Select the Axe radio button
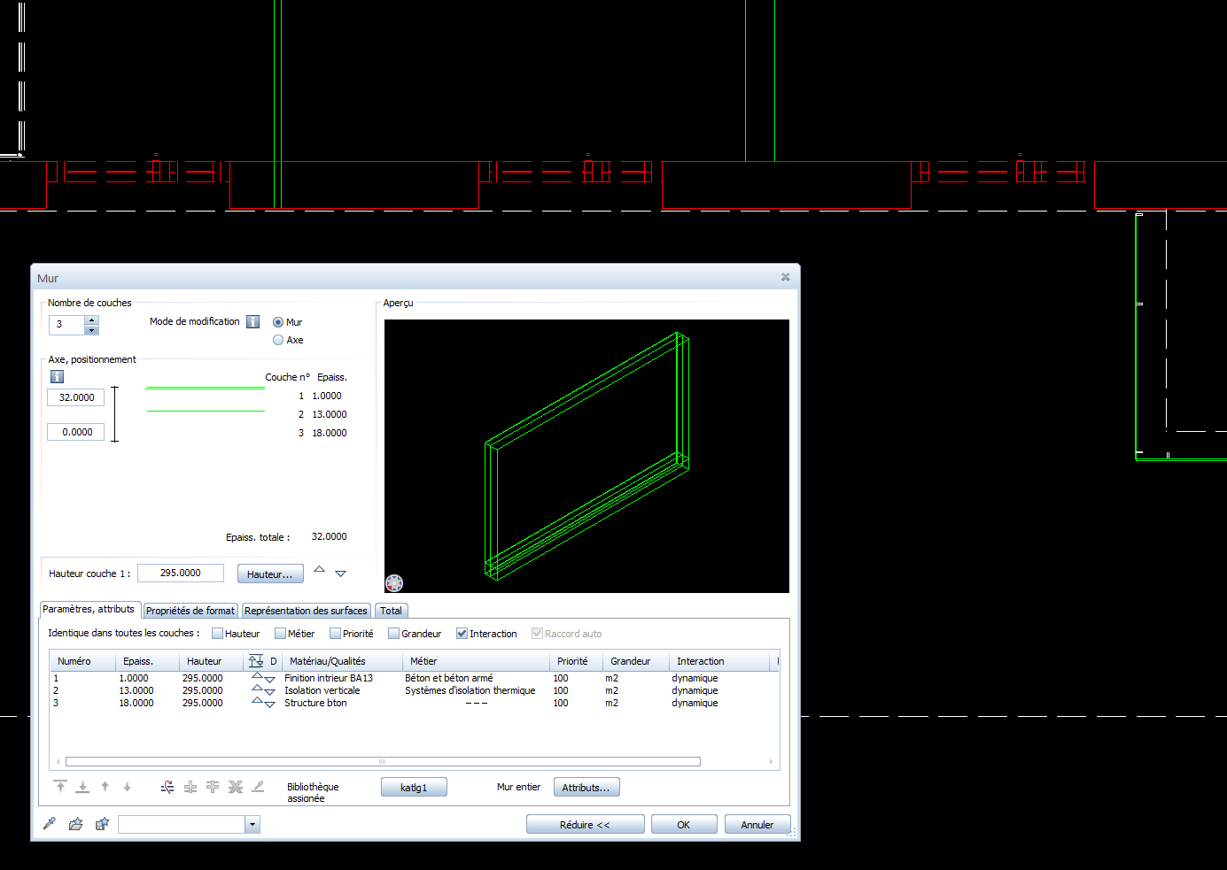 click(x=278, y=340)
